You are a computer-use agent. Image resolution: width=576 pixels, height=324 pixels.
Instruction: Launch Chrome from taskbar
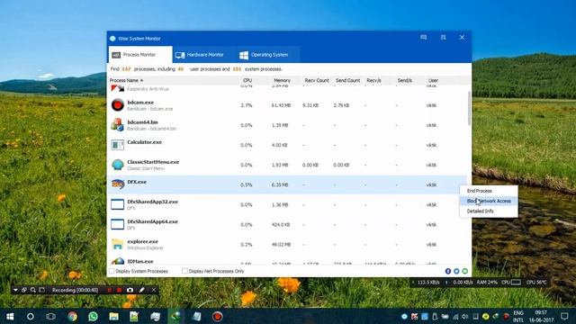(72, 316)
